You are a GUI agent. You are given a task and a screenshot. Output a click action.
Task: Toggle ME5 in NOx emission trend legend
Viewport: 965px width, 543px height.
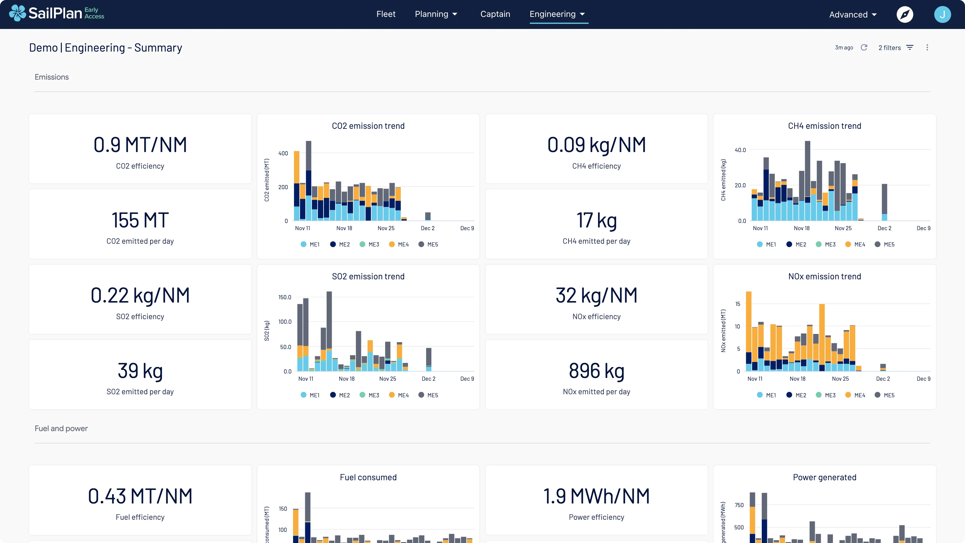(884, 395)
